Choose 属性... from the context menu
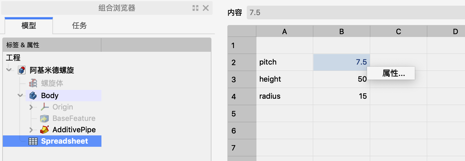The height and width of the screenshot is (161, 465). [393, 73]
